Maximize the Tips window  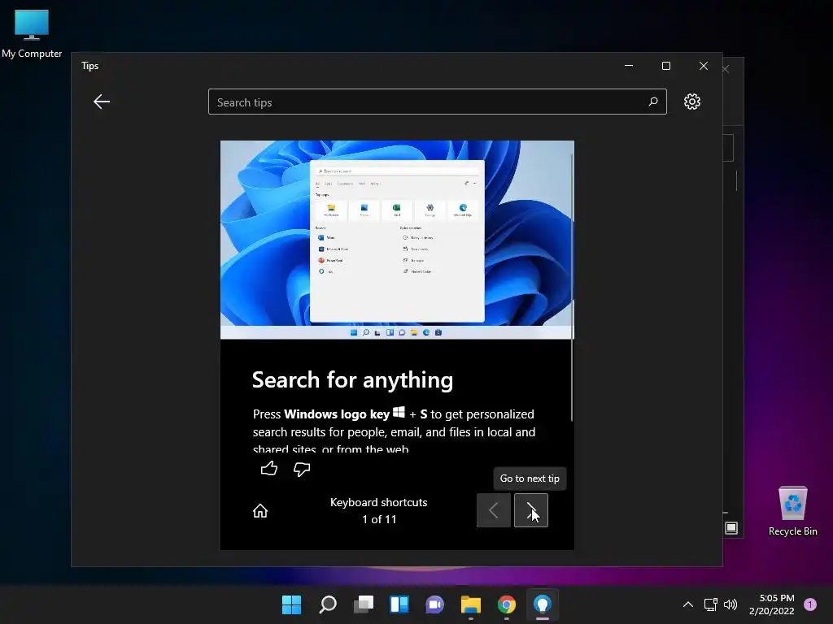pos(666,66)
